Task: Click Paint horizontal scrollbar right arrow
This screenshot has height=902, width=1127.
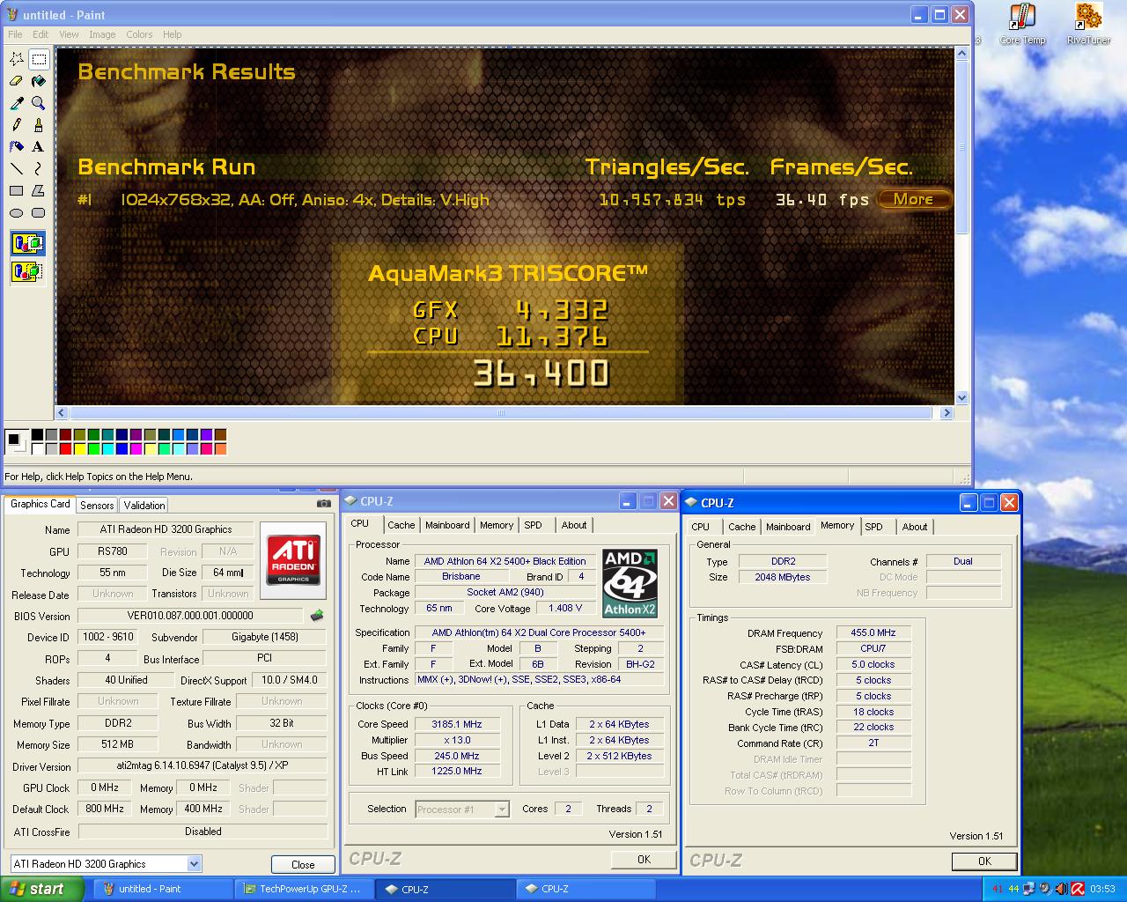Action: point(947,413)
